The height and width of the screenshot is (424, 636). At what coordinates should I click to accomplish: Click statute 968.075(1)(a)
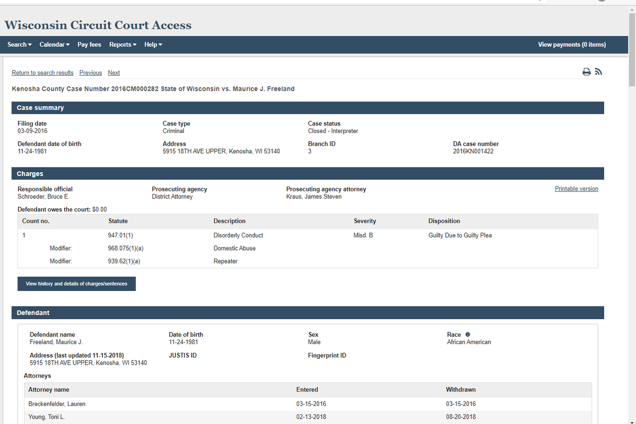[126, 248]
